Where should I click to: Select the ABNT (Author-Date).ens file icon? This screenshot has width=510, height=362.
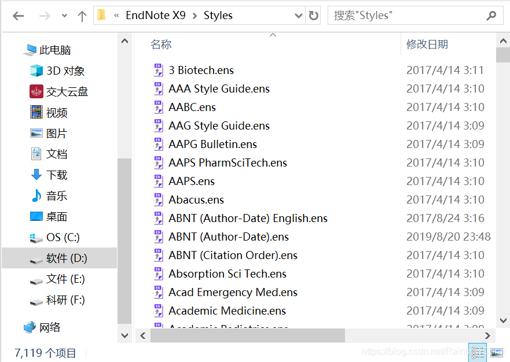click(x=158, y=237)
